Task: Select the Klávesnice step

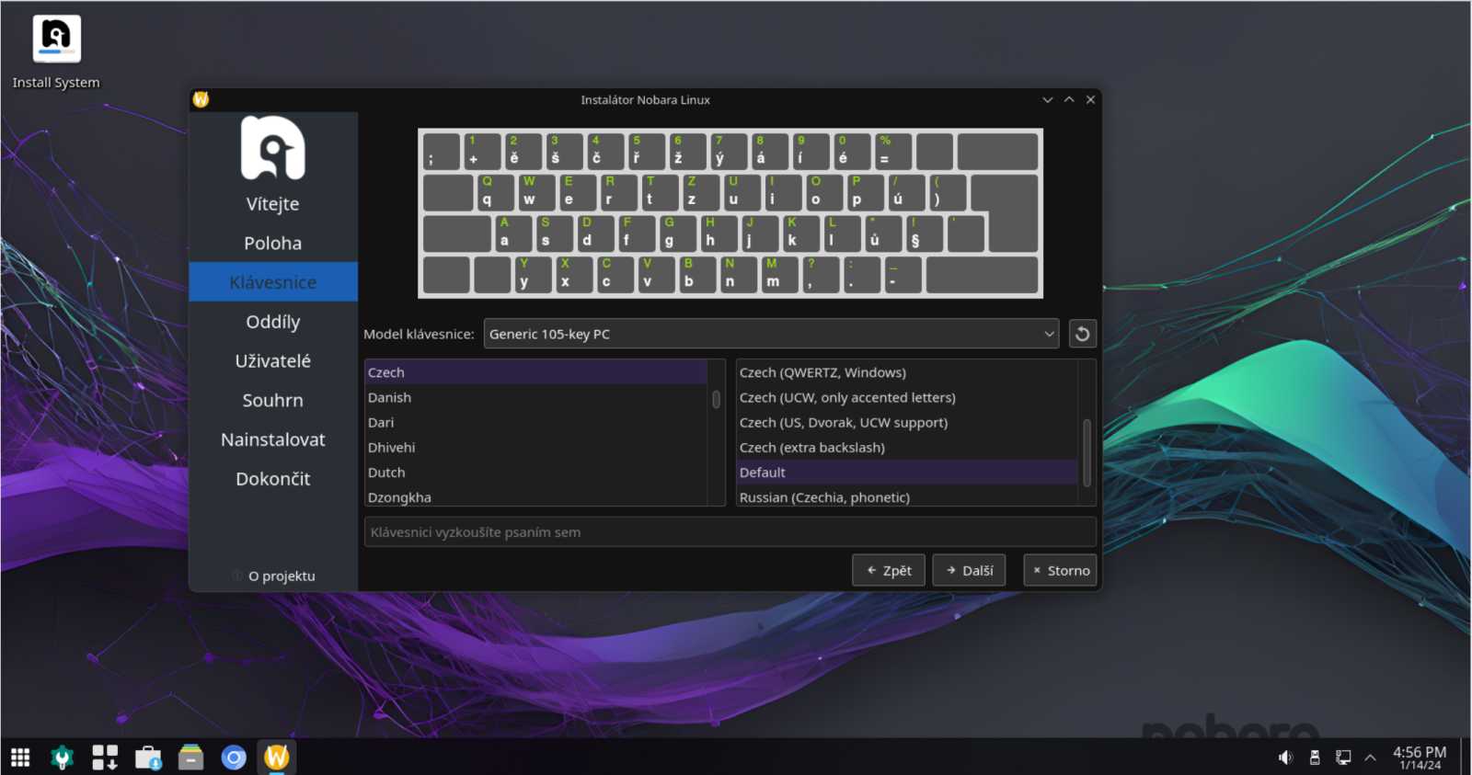Action: point(273,282)
